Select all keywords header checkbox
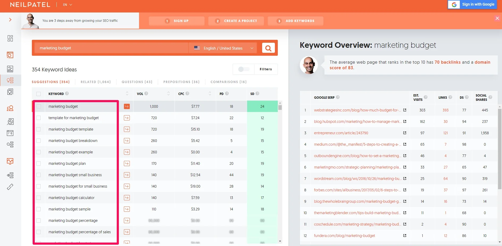The height and width of the screenshot is (246, 502). coord(38,94)
